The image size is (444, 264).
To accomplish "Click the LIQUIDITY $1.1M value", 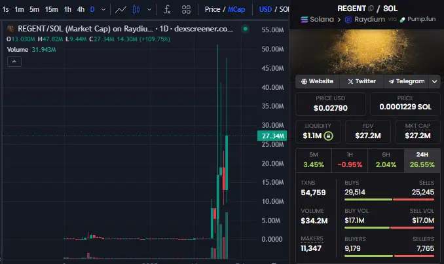I will pos(312,136).
